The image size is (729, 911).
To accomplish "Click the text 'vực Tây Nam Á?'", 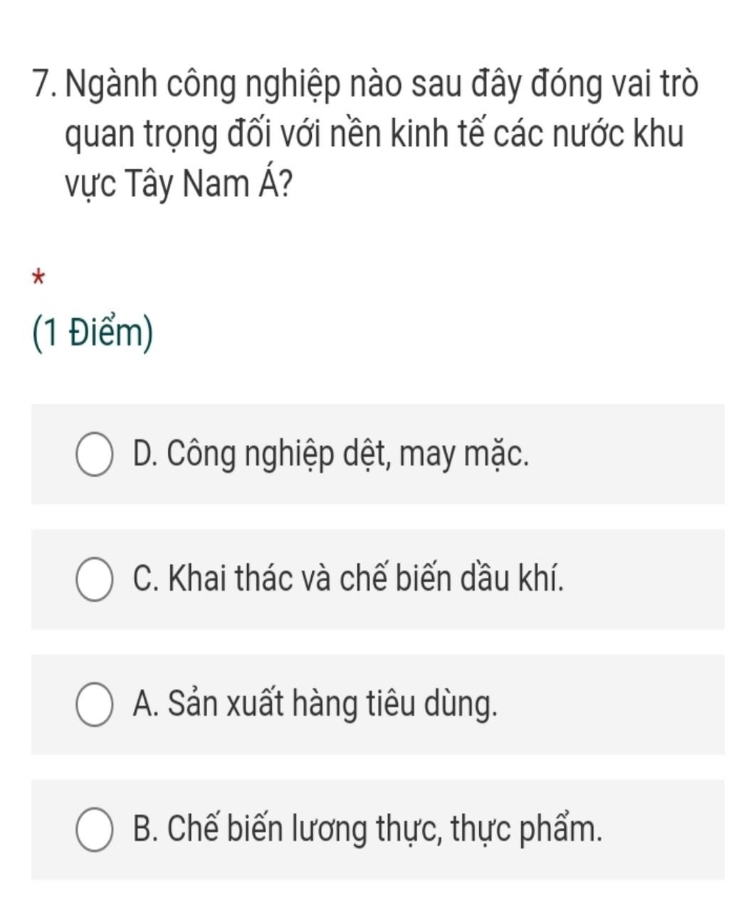I will (178, 185).
